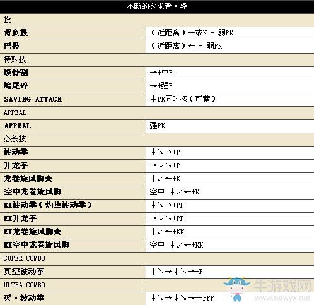This screenshot has height=305, width=314.
Task: Select the 灭·波动拳 move name
Action: 24,298
